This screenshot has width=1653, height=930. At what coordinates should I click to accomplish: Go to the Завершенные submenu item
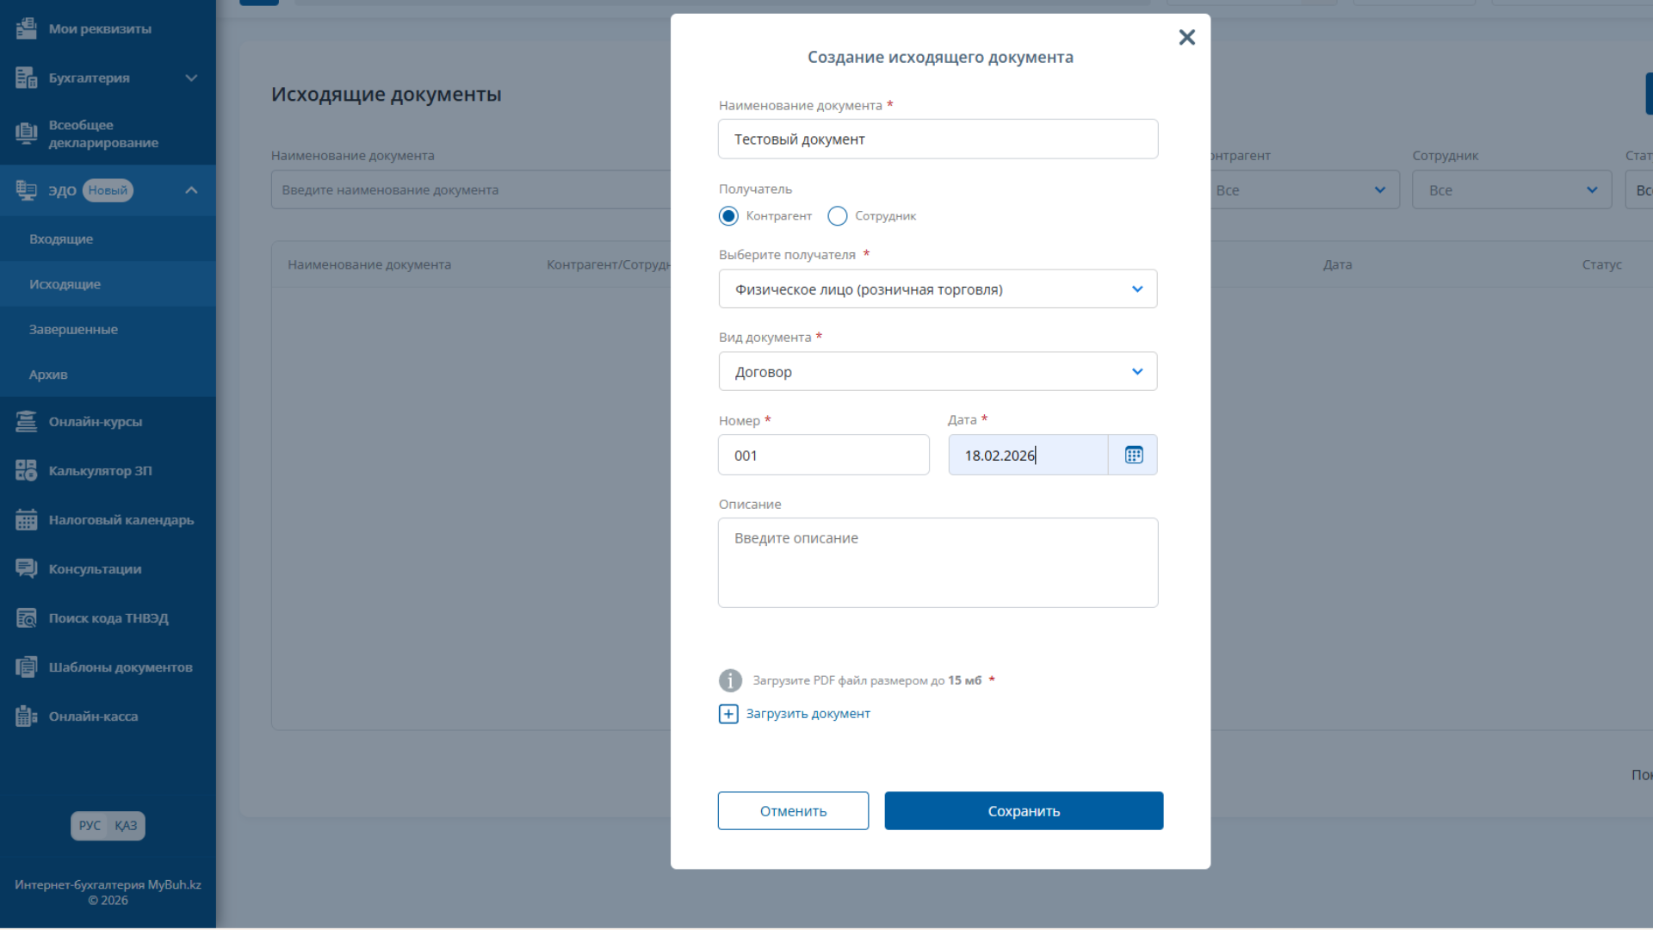[73, 330]
